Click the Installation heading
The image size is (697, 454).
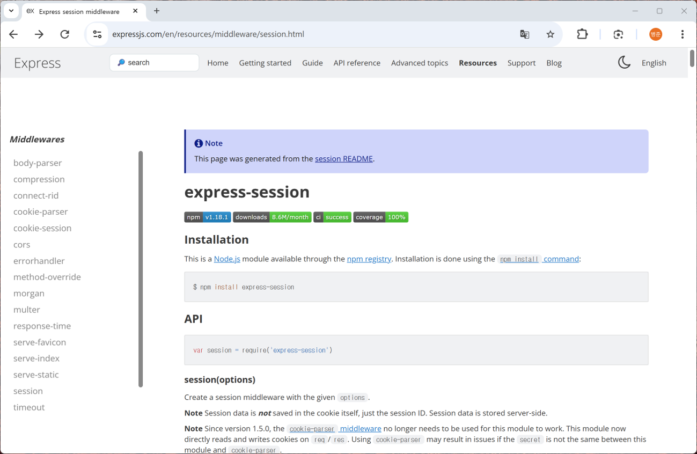click(217, 240)
